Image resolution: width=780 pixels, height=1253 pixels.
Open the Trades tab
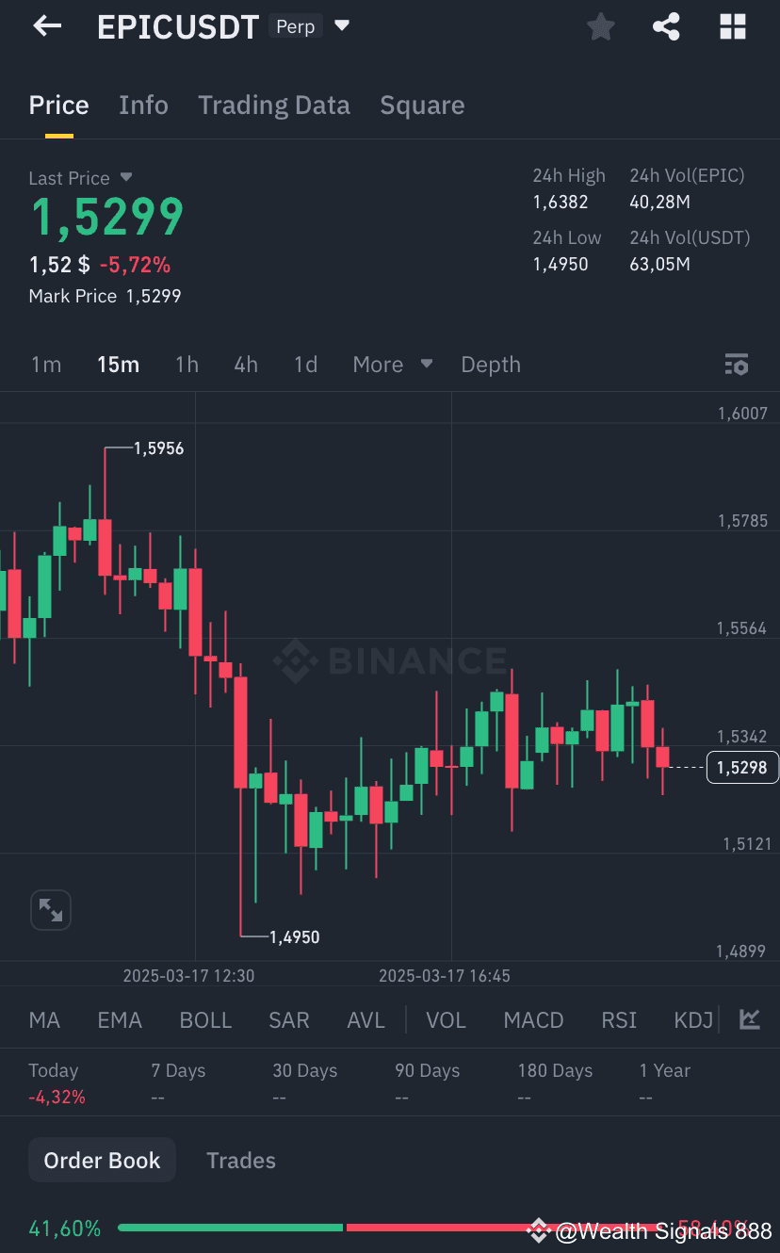(x=240, y=1160)
